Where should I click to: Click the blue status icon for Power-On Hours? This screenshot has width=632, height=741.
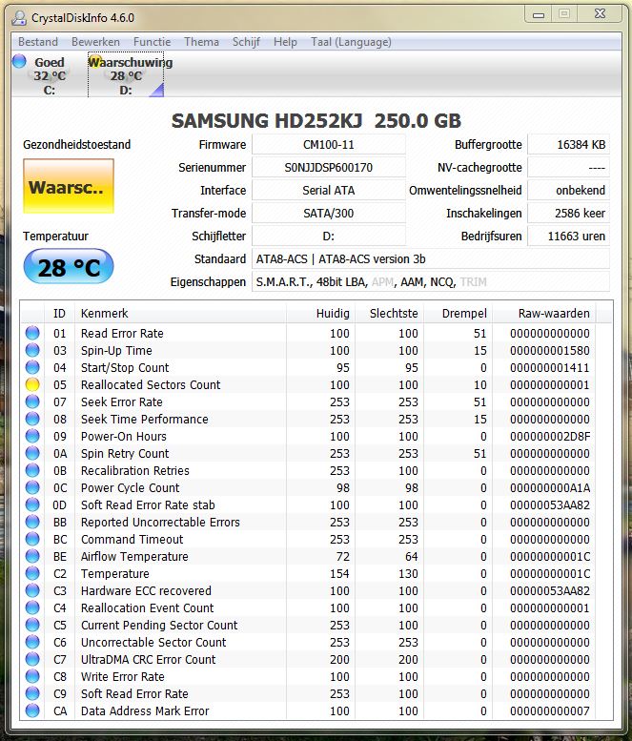pyautogui.click(x=32, y=436)
